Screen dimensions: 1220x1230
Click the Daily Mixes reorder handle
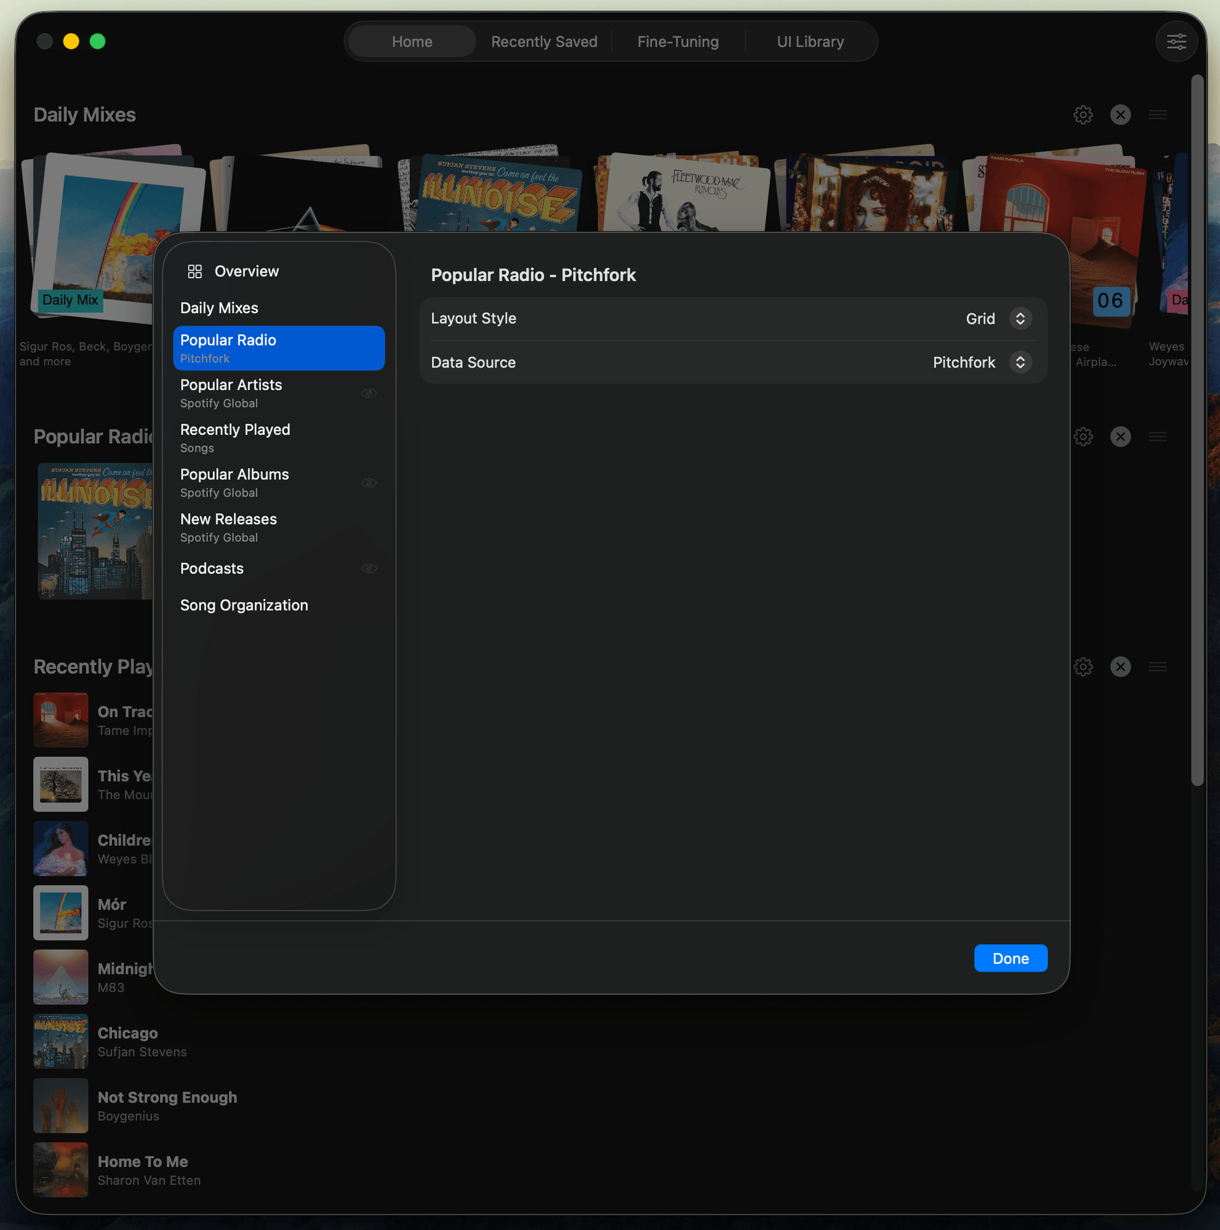pos(1157,114)
